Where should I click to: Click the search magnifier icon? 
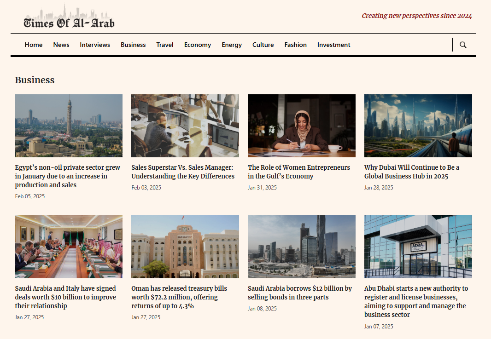[463, 45]
